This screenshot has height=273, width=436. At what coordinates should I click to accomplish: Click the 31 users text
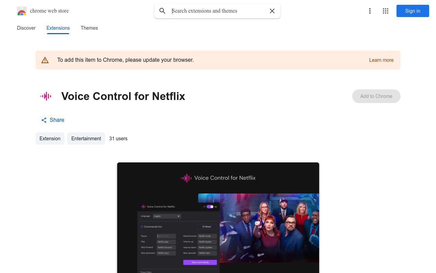click(118, 139)
